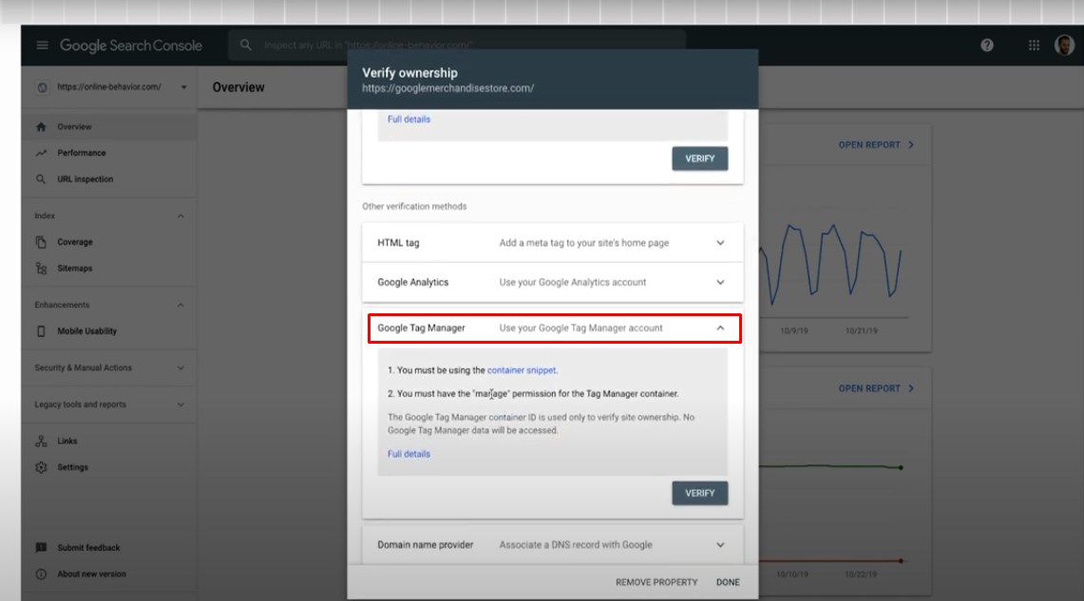Screen dimensions: 1084x601
Task: Click the Overview home icon
Action: (41, 127)
